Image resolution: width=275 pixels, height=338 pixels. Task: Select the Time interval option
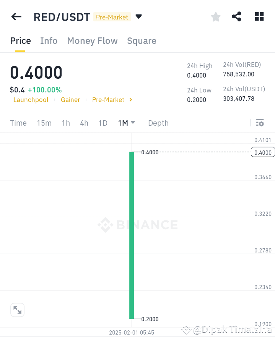click(18, 123)
